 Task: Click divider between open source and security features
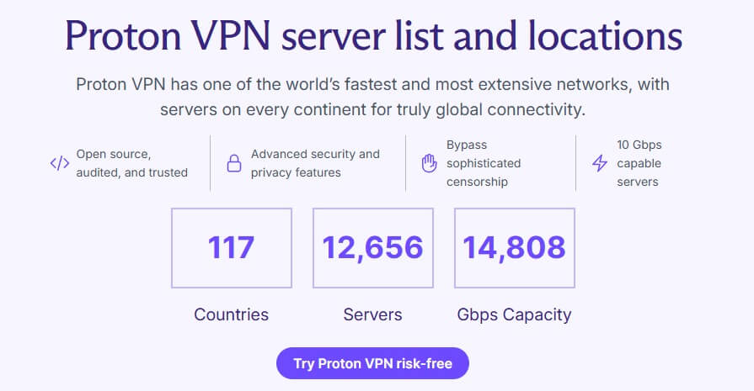[211, 163]
